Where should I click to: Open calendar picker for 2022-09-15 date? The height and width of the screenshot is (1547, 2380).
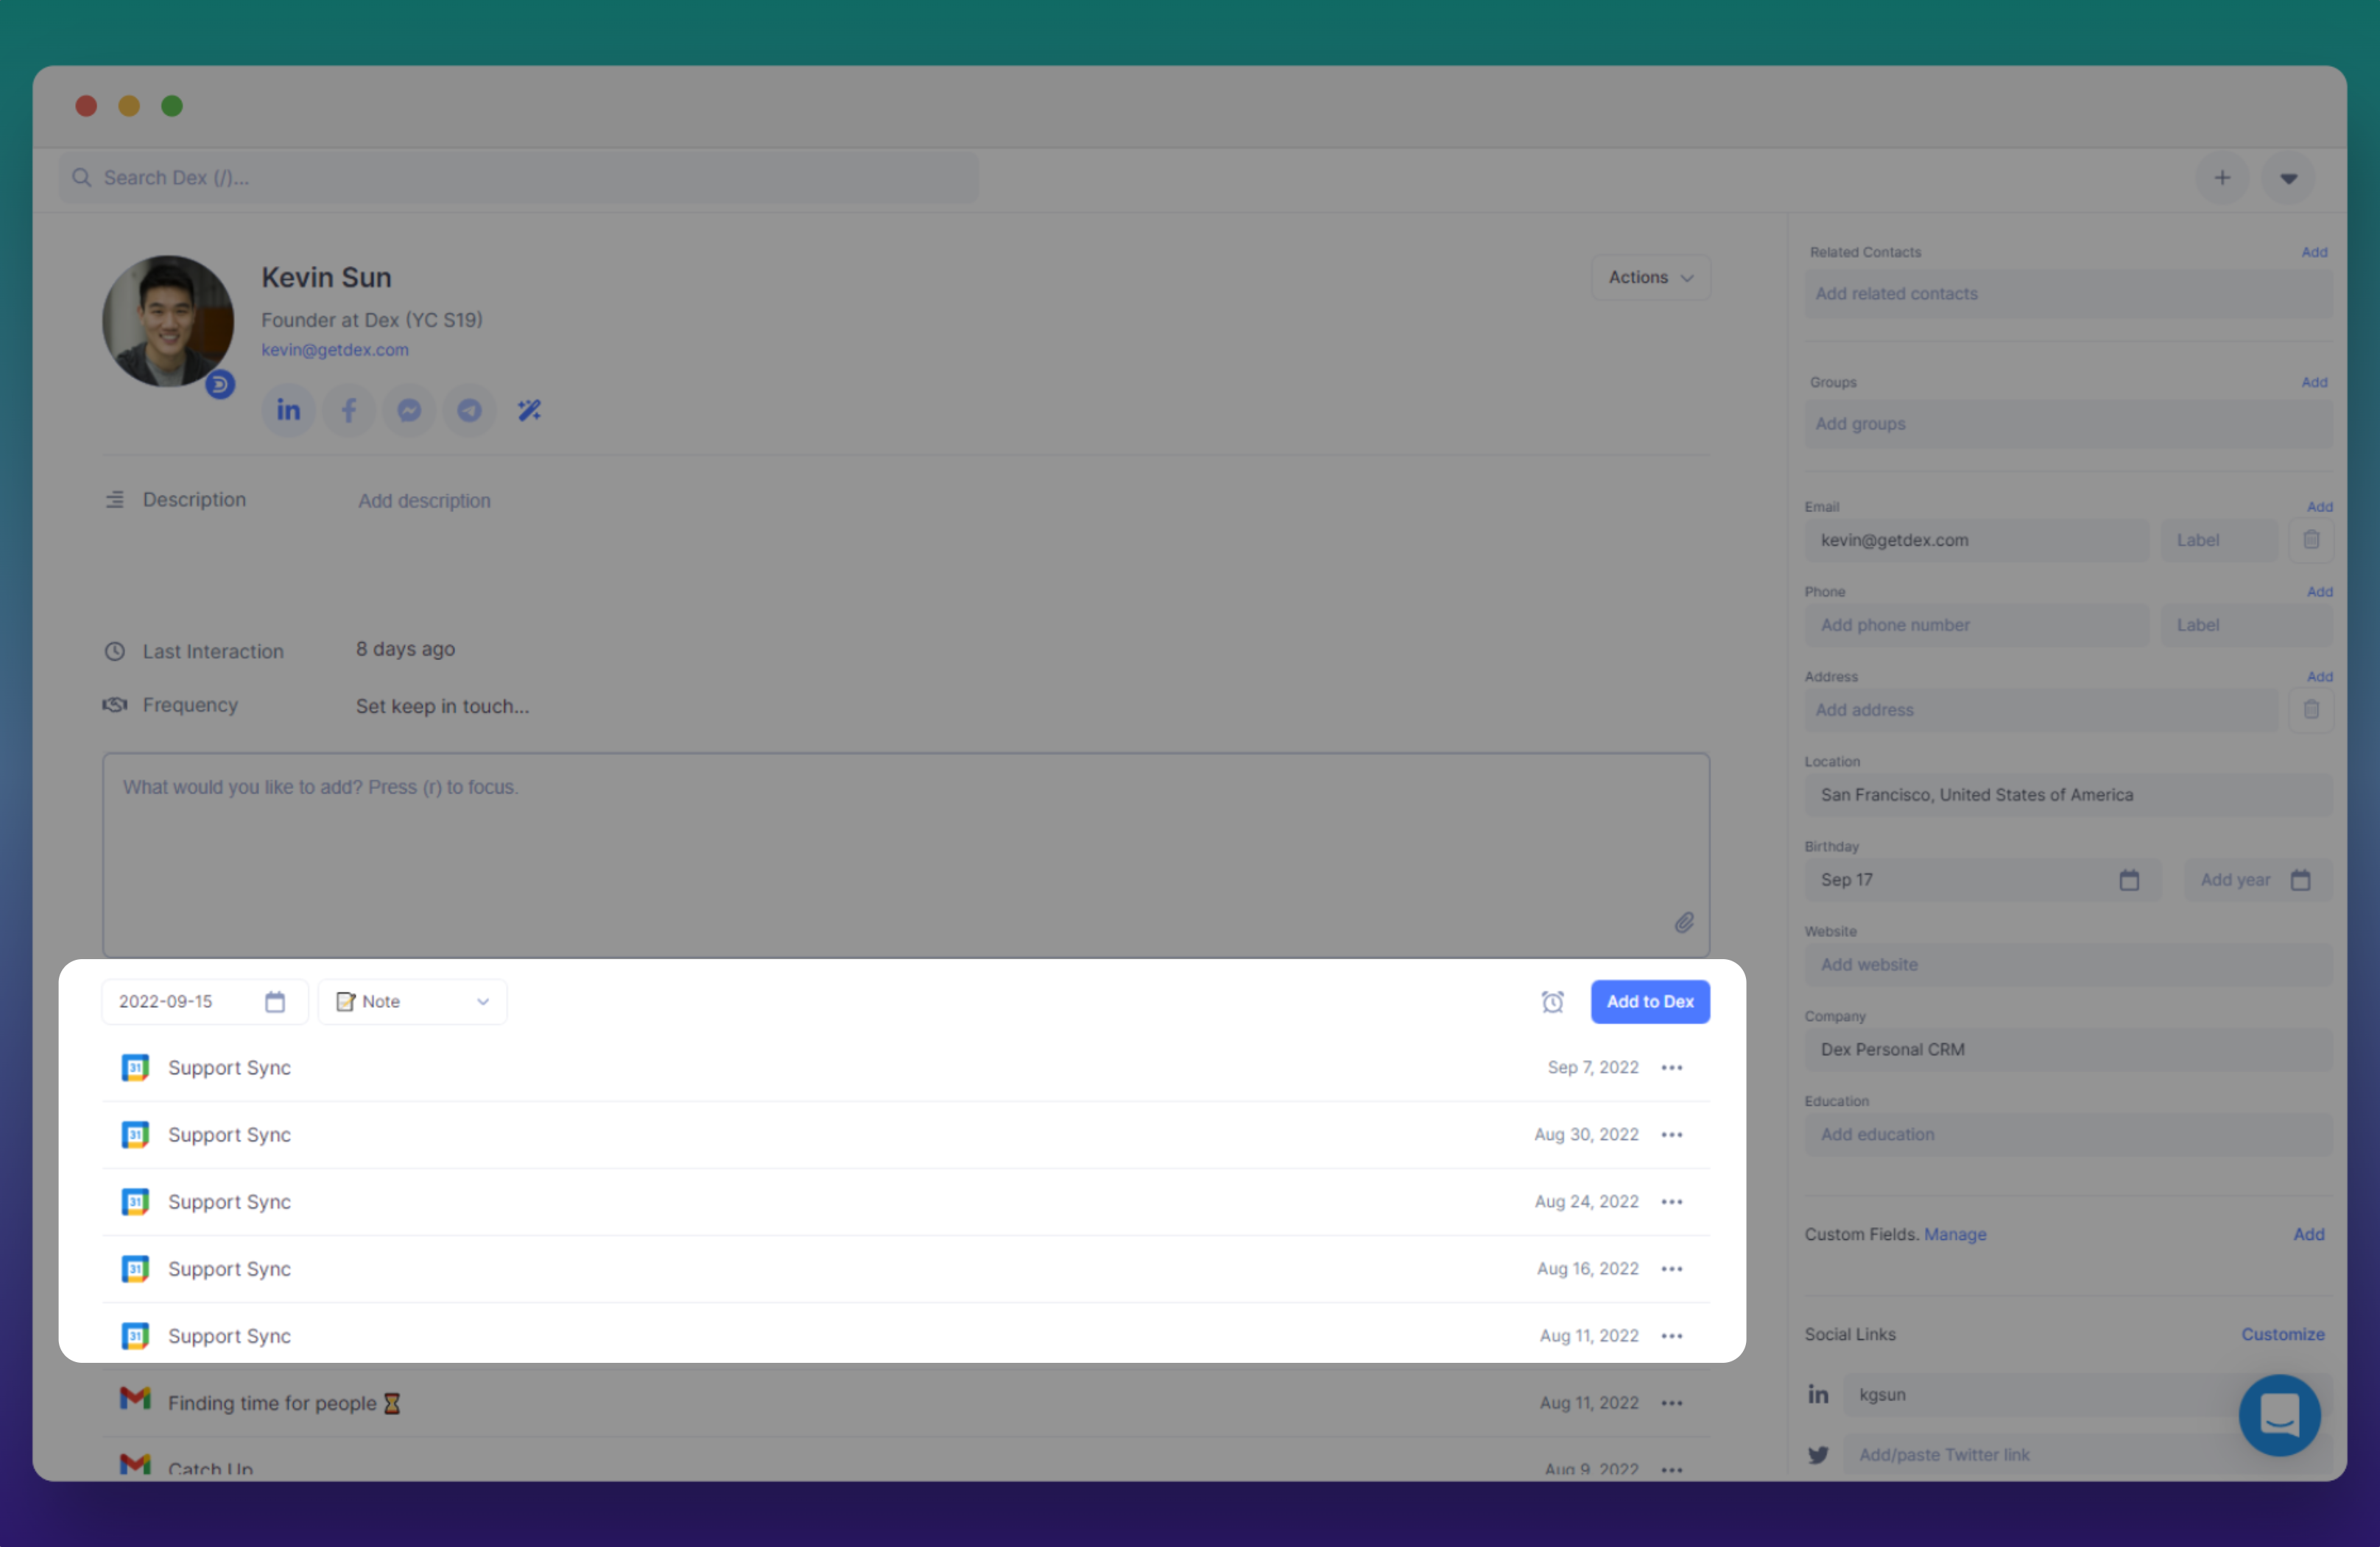point(275,1002)
